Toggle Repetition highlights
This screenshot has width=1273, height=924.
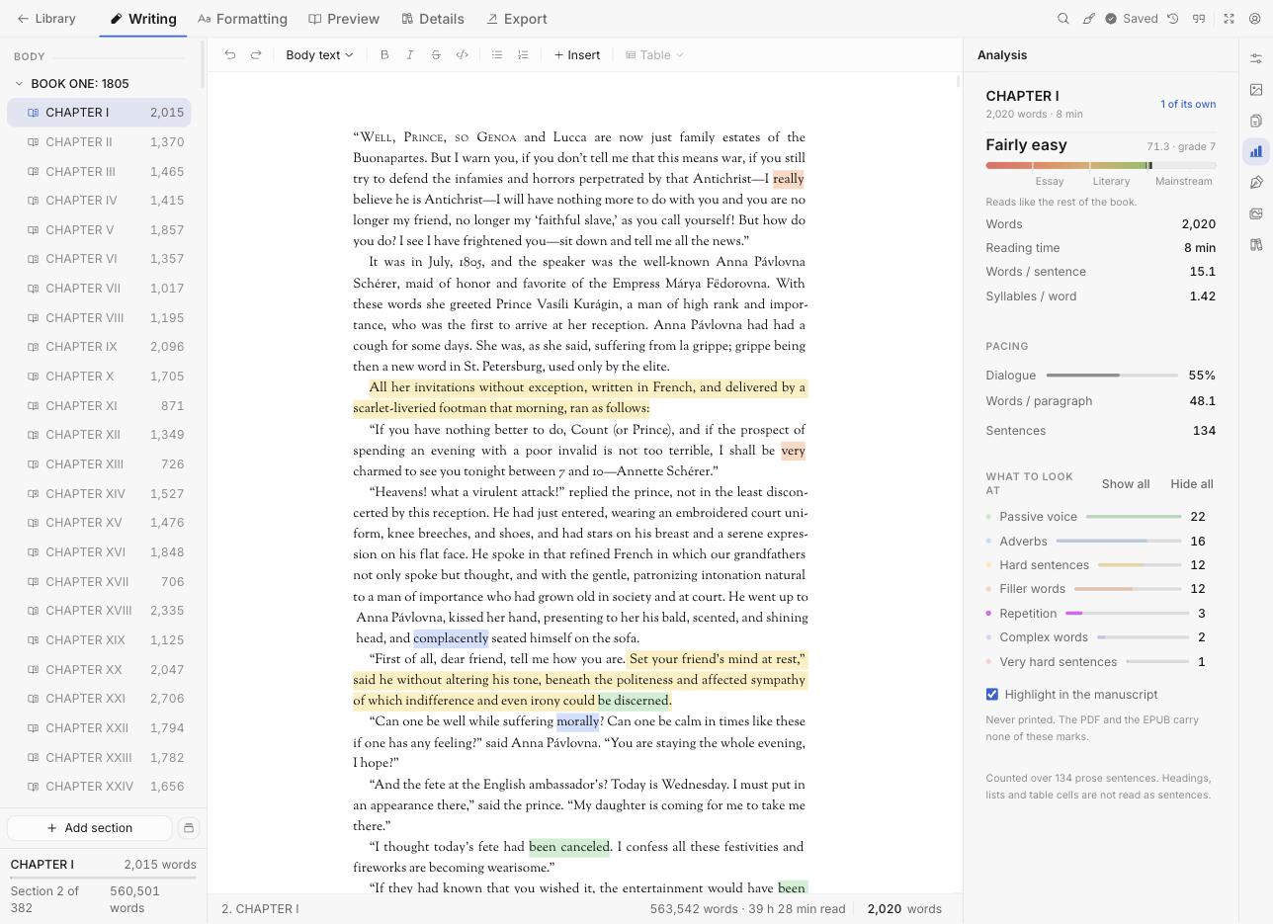(x=1101, y=614)
